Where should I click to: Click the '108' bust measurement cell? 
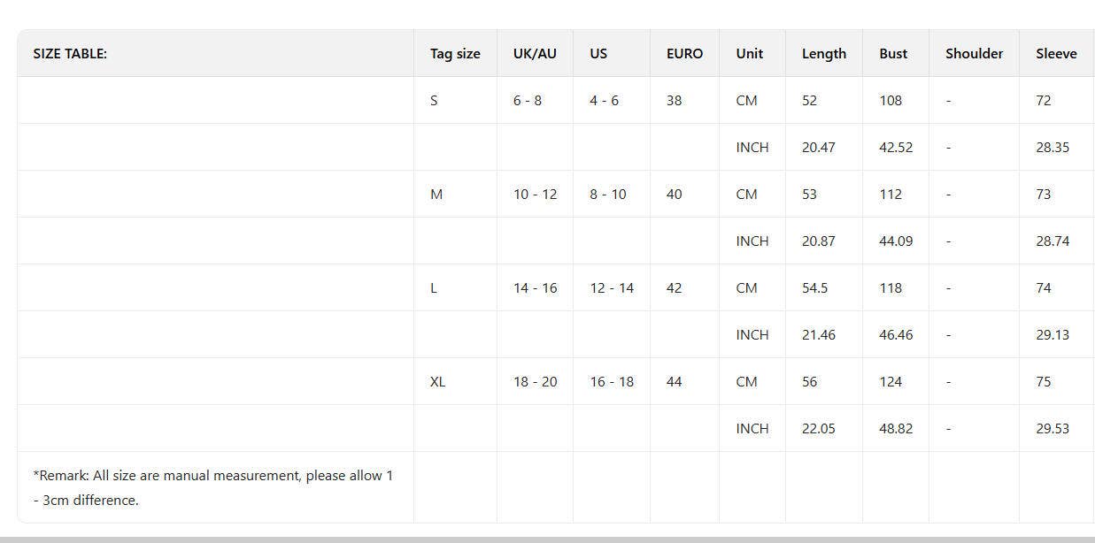click(x=891, y=101)
